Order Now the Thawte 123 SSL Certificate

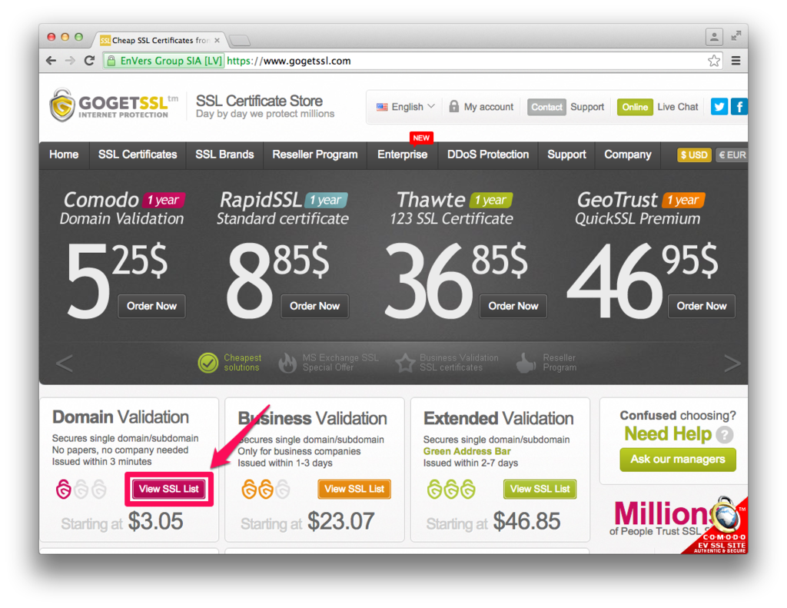click(513, 306)
